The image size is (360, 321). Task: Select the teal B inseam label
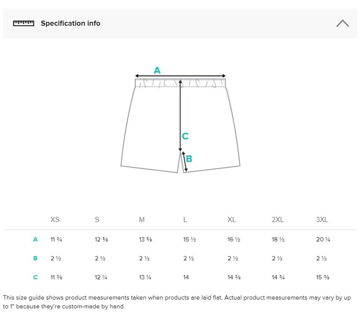point(189,159)
